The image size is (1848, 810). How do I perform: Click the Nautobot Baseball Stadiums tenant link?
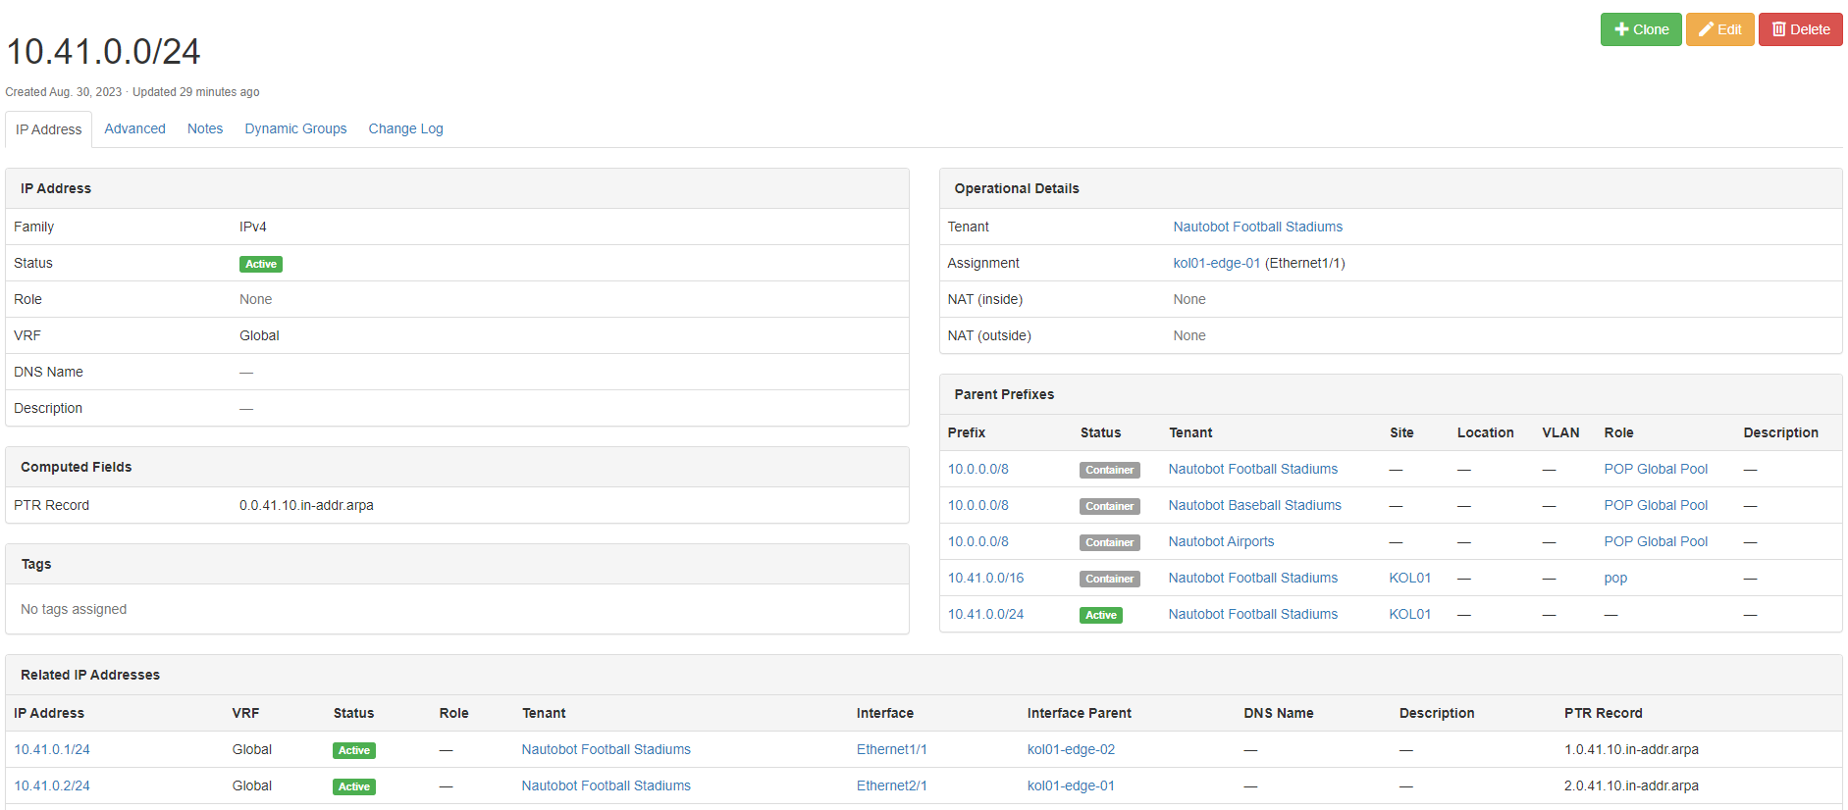(1254, 505)
